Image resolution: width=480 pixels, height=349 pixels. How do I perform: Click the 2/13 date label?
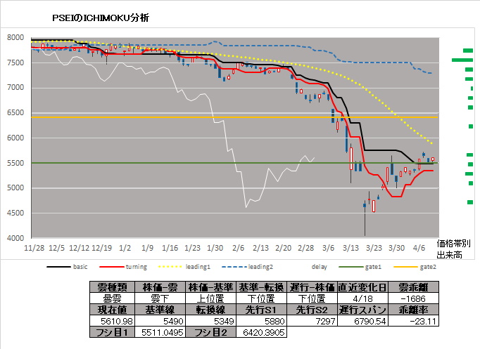pyautogui.click(x=260, y=248)
